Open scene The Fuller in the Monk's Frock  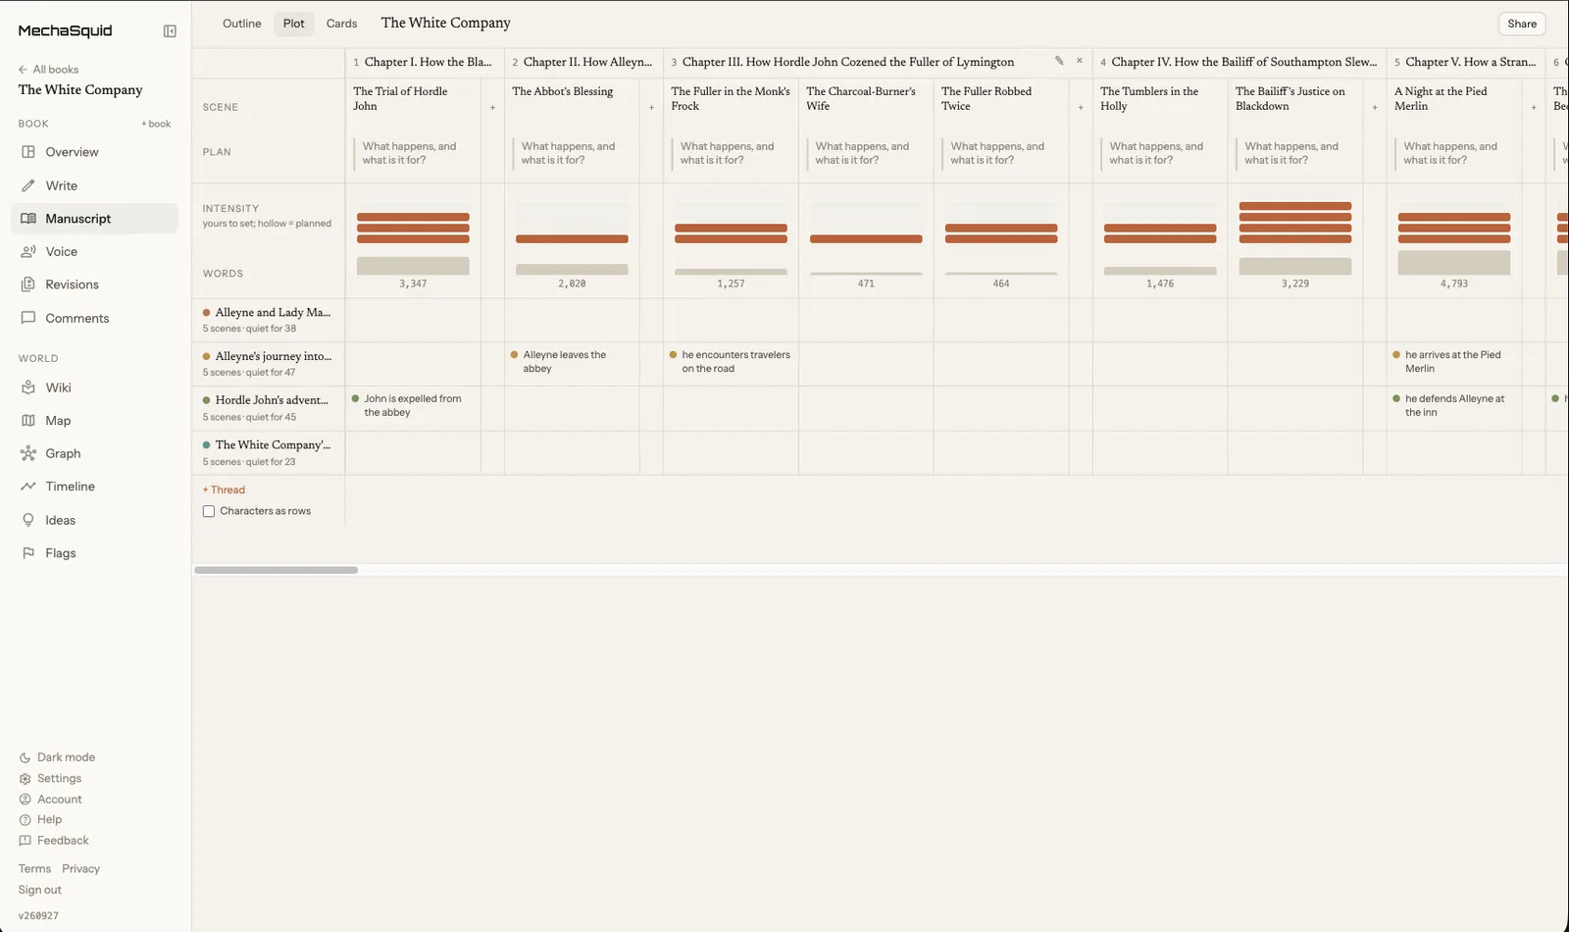point(731,98)
